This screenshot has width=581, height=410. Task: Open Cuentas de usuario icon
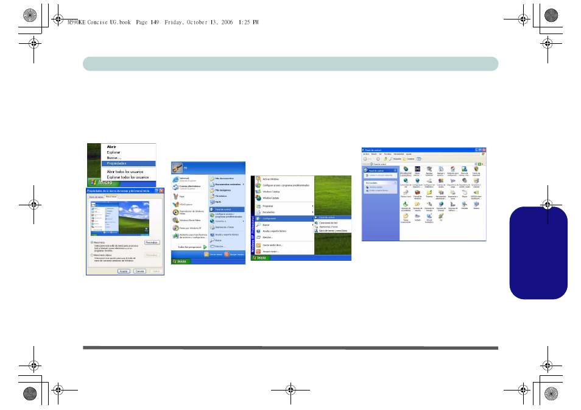click(x=441, y=181)
